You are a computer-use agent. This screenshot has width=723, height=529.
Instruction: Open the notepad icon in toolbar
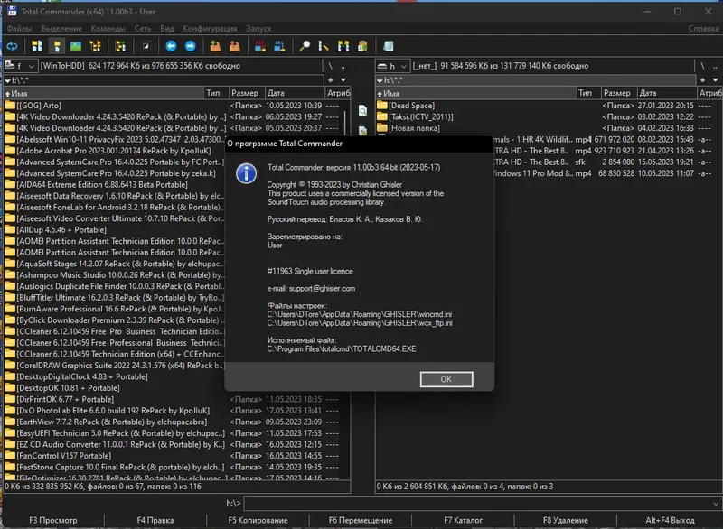click(x=389, y=46)
